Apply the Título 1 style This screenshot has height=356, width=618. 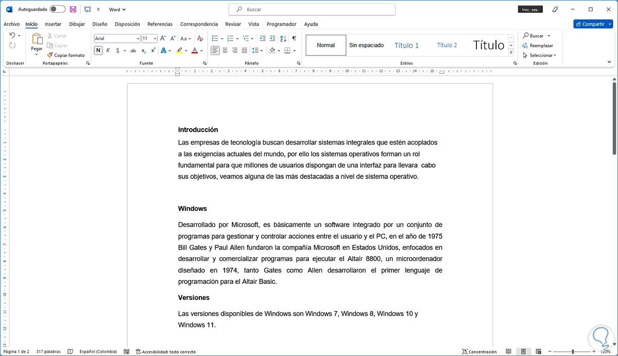click(407, 45)
